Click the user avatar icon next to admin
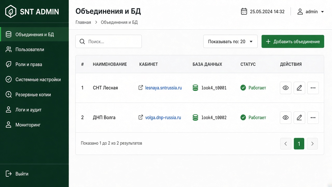The width and height of the screenshot is (332, 187). pos(300,11)
